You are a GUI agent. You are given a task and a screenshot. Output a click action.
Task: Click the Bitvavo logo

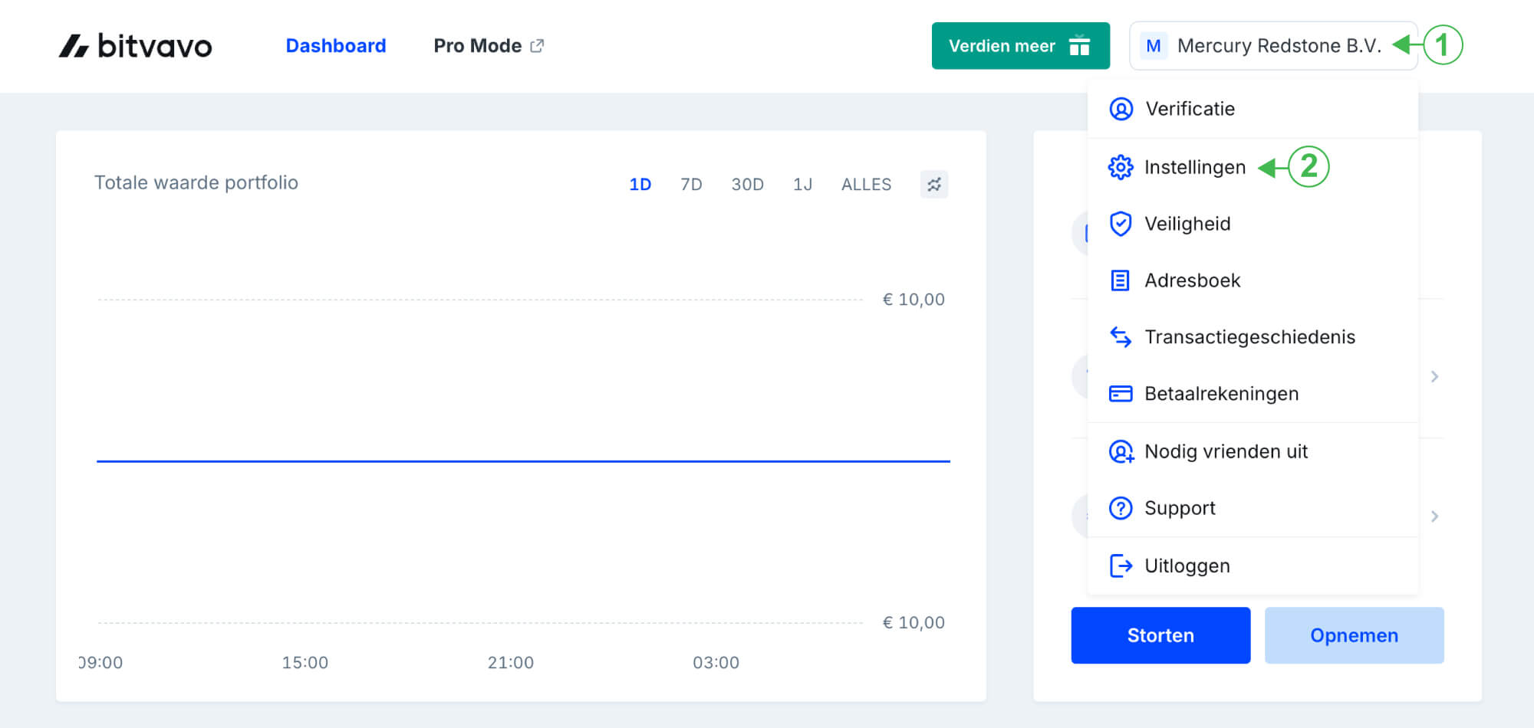coord(135,46)
